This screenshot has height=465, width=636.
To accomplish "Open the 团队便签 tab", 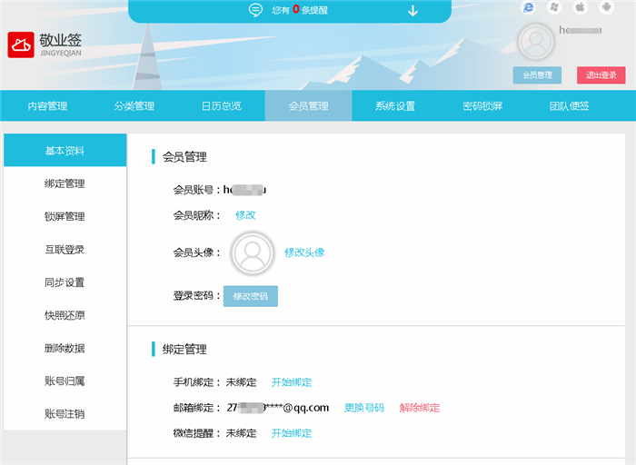I will [x=569, y=106].
